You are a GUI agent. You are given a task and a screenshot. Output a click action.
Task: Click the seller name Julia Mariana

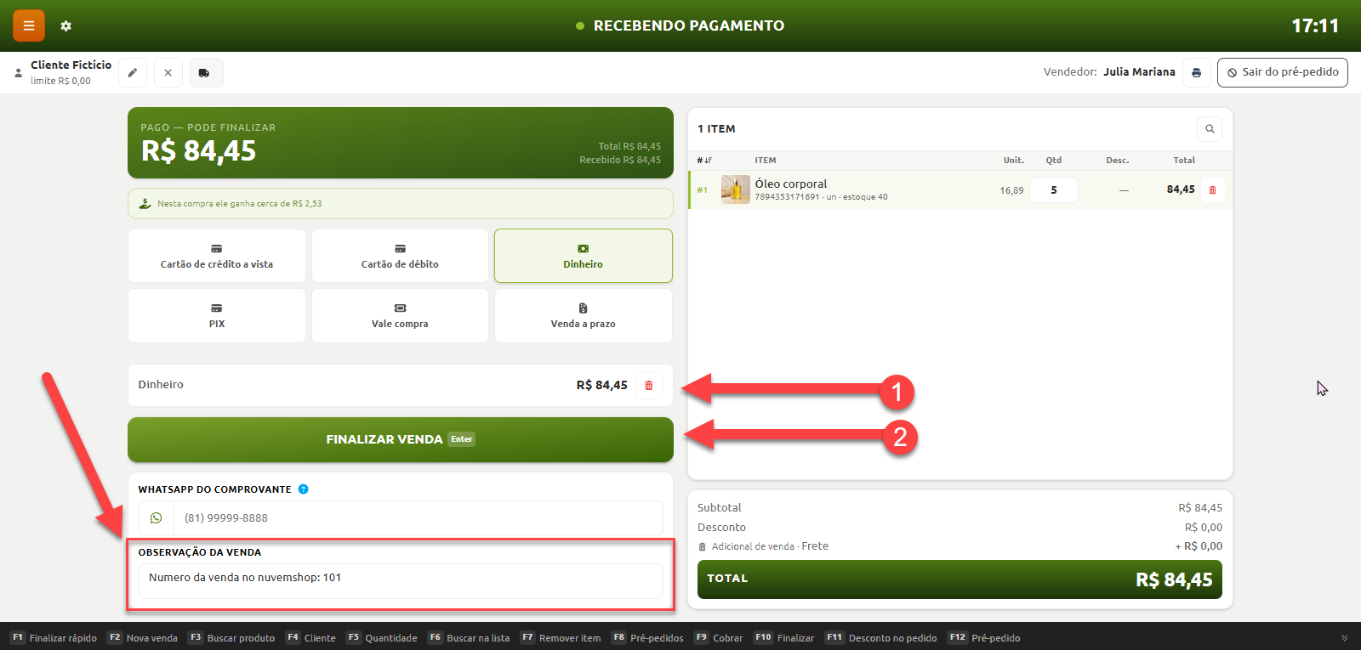point(1140,72)
